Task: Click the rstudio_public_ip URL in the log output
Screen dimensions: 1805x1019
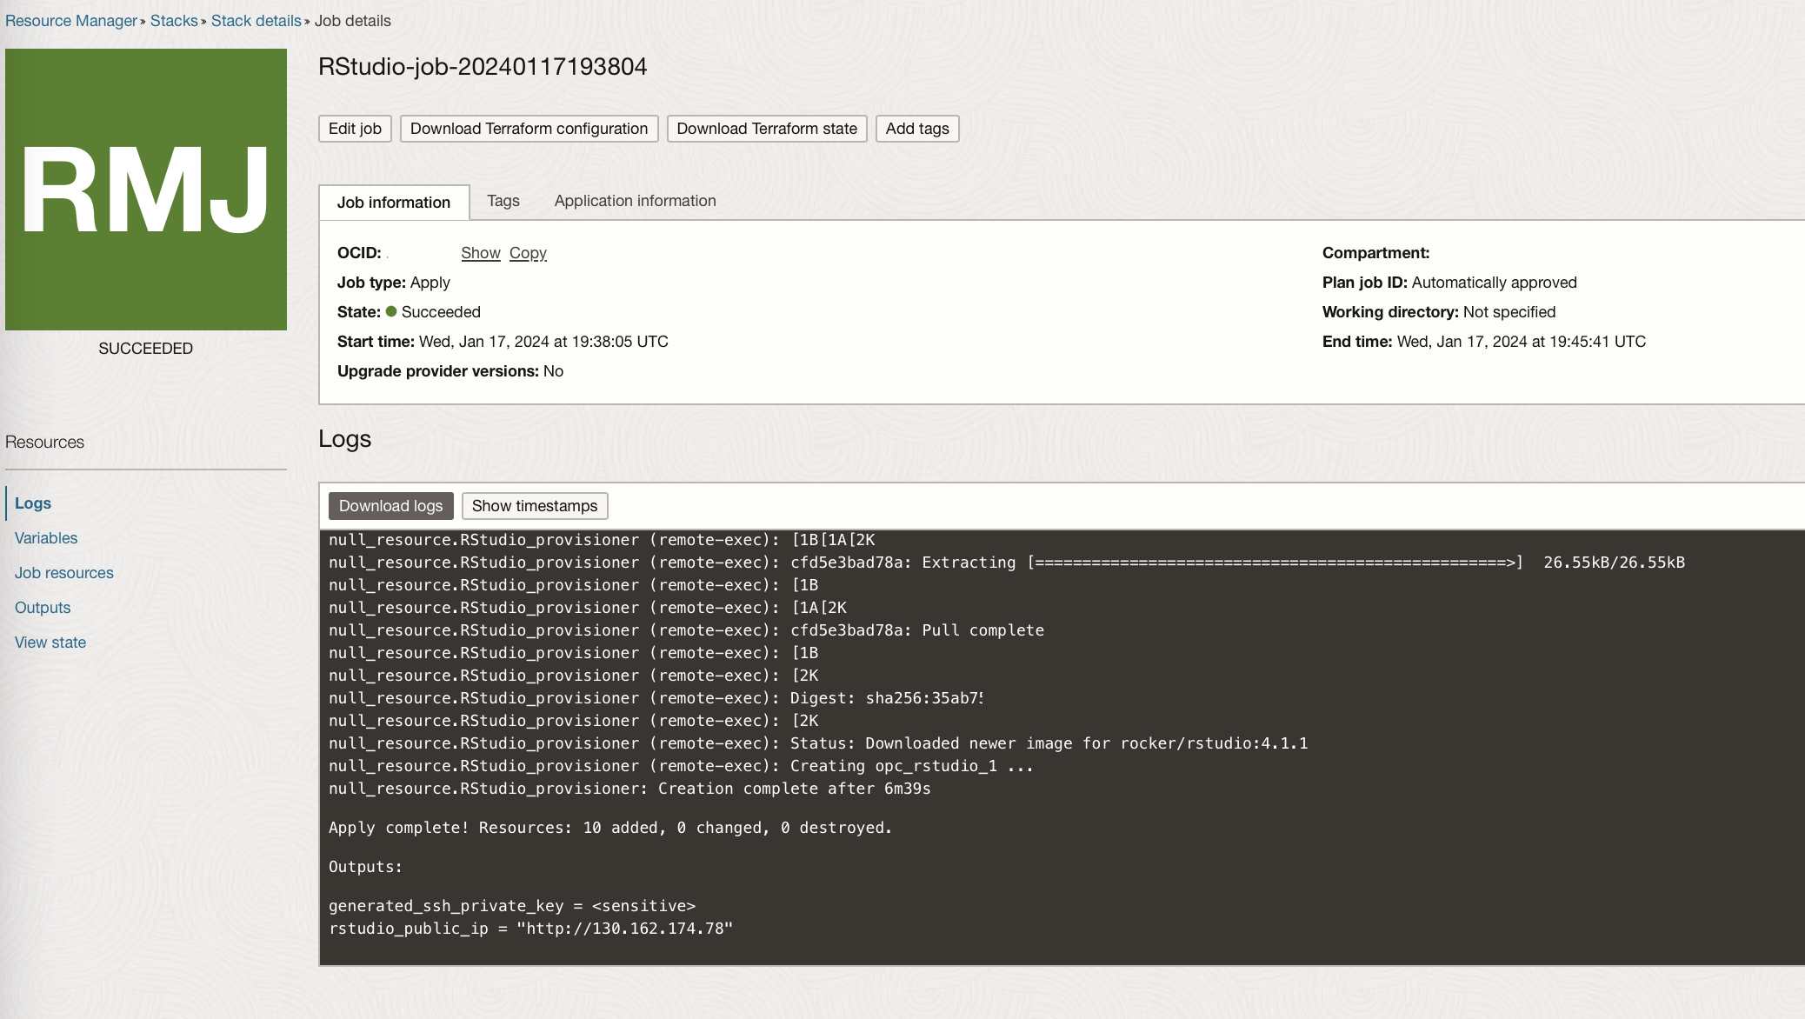Action: pos(624,929)
